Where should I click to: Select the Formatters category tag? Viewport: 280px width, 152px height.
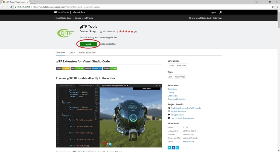[x=182, y=66]
